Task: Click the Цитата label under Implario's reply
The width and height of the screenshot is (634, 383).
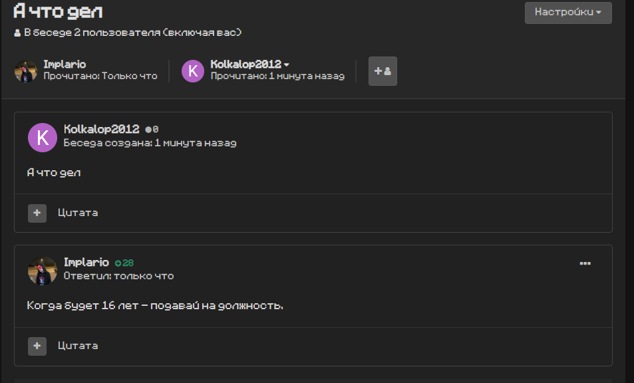Action: 78,346
